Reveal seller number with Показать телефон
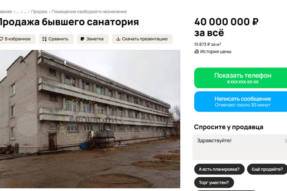The height and width of the screenshot is (191, 287). pyautogui.click(x=241, y=78)
